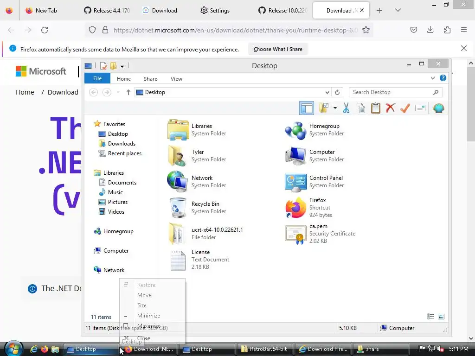Expand the address bar history dropdown

coord(327,92)
